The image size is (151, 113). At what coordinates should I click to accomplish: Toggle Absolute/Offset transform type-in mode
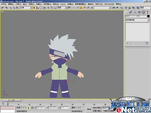coord(32,108)
